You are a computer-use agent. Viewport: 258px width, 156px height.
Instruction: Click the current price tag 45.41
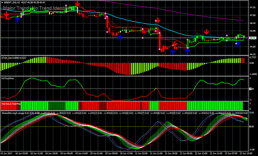coord(253,38)
